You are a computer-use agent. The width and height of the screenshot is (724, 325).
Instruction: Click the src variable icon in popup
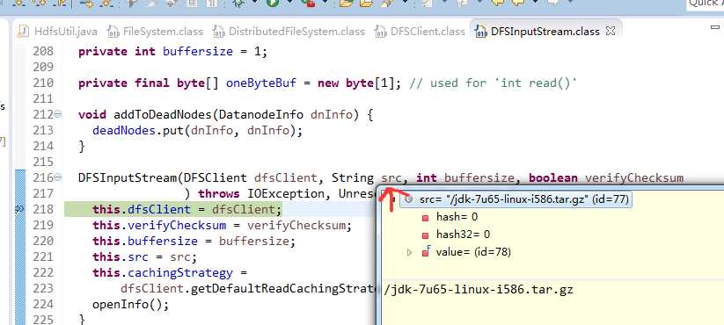pyautogui.click(x=408, y=199)
